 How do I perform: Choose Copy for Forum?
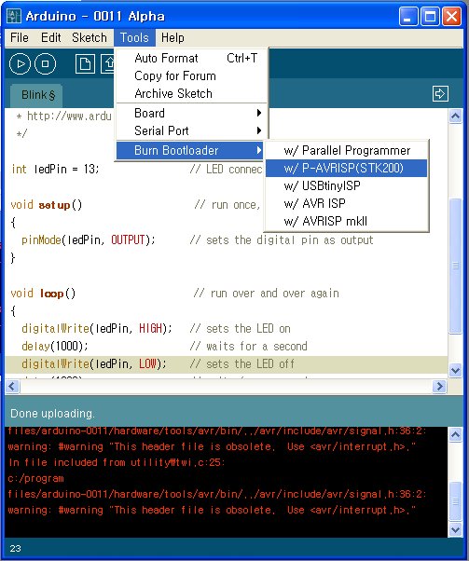[x=192, y=75]
